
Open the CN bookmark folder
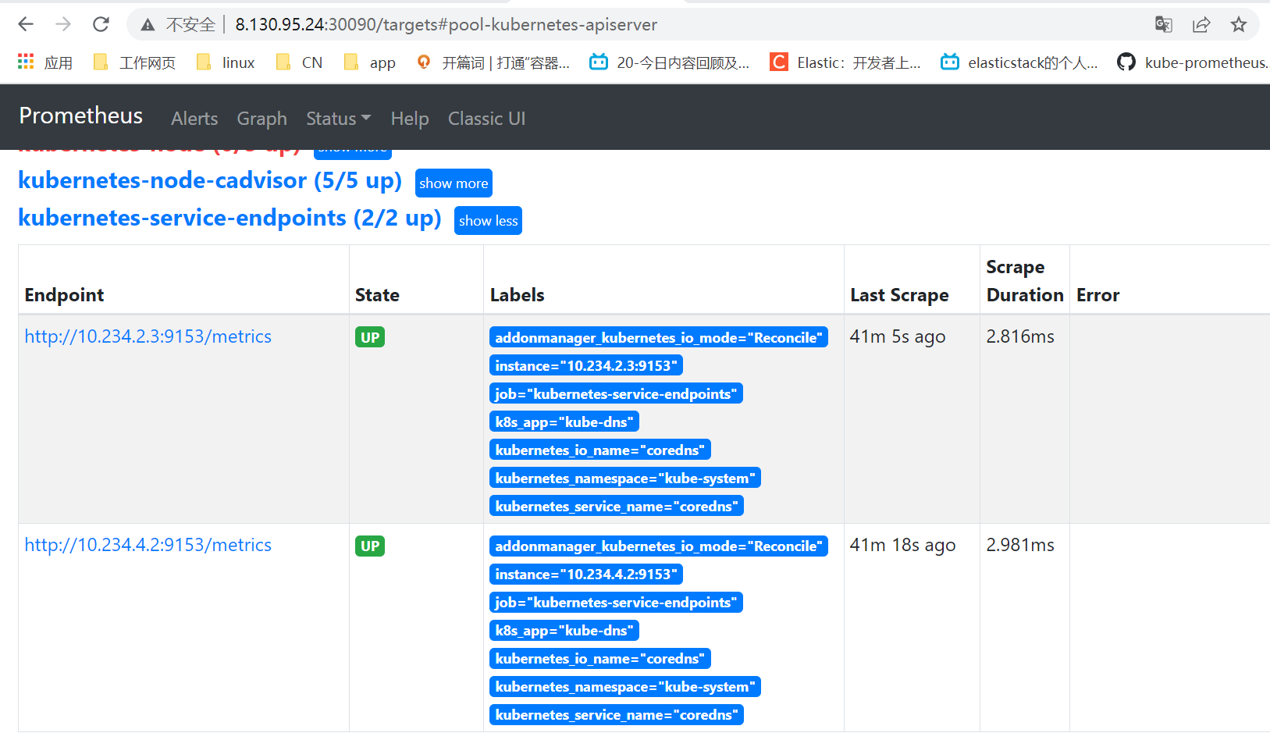tap(299, 62)
